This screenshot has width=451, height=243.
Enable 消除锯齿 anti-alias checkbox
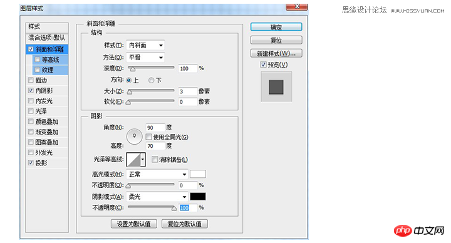tap(155, 159)
